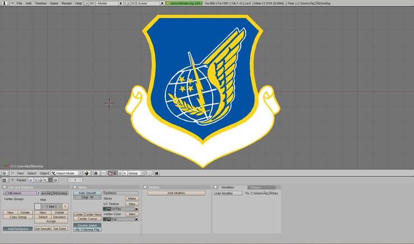Screen dimensions: 414x244
Task: Click the layer lock icon next to Global
Action: (149, 173)
